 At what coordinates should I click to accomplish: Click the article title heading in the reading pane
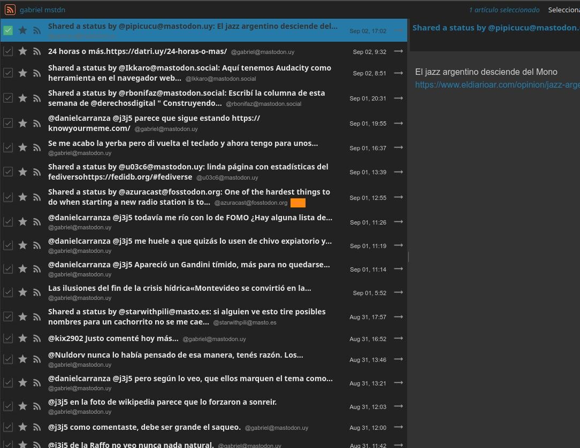click(495, 28)
